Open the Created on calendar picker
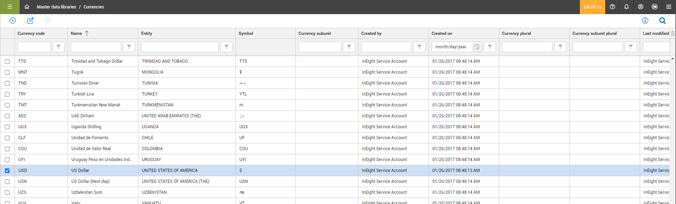The width and height of the screenshot is (676, 204). 476,47
